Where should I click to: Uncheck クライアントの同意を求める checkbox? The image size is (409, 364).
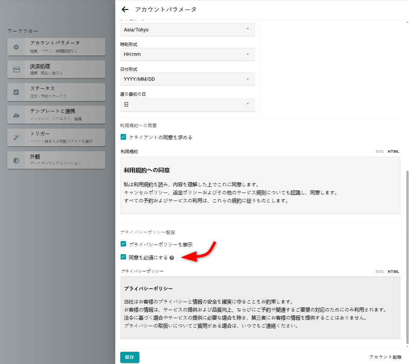point(123,137)
